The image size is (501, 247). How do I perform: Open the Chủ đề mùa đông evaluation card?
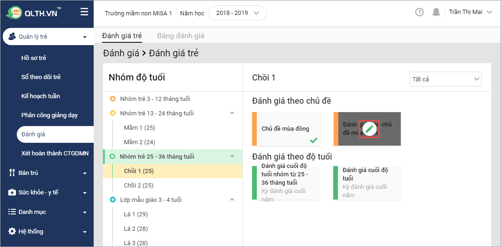click(286, 129)
